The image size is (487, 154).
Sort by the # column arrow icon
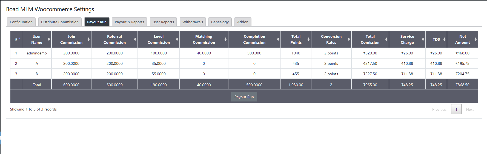coord(19,39)
